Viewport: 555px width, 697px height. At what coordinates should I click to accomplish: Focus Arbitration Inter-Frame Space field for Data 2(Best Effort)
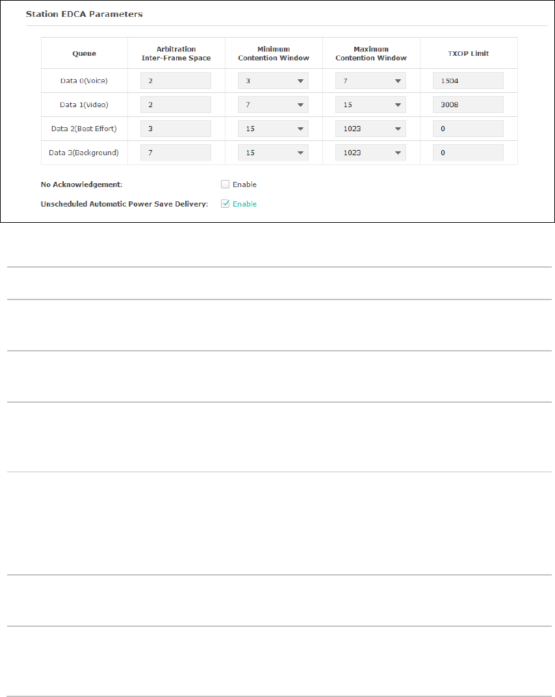(x=175, y=129)
